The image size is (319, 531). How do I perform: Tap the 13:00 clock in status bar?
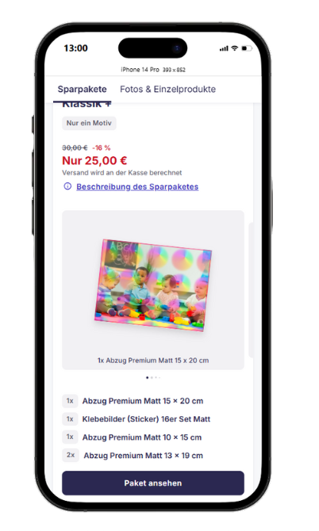(x=75, y=48)
